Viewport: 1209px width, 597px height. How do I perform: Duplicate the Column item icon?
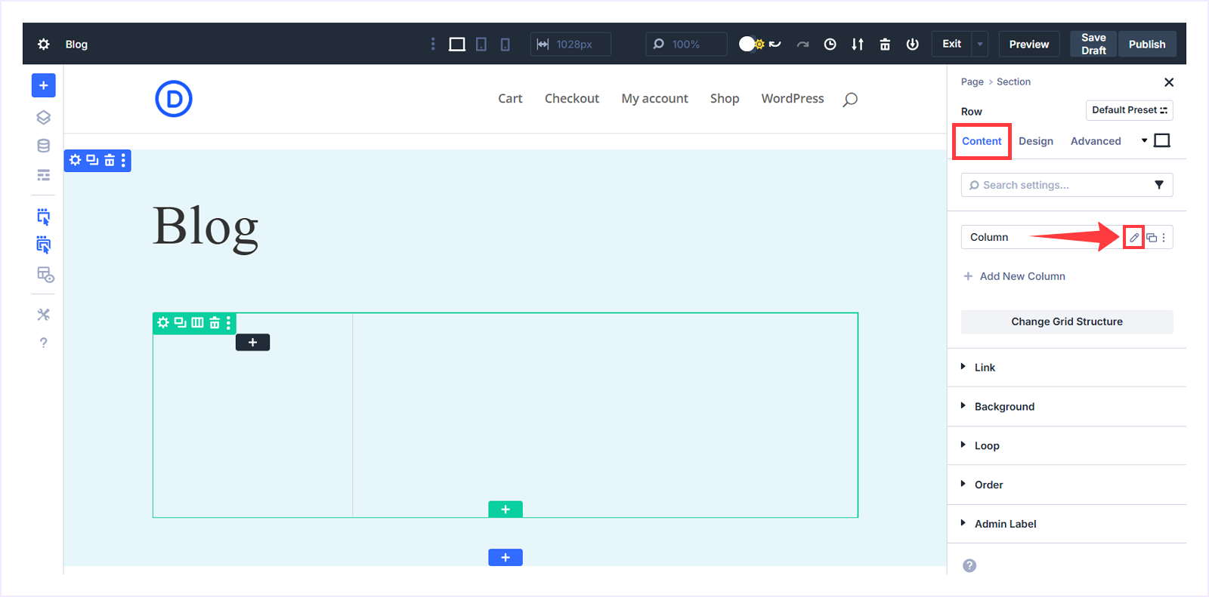1152,237
